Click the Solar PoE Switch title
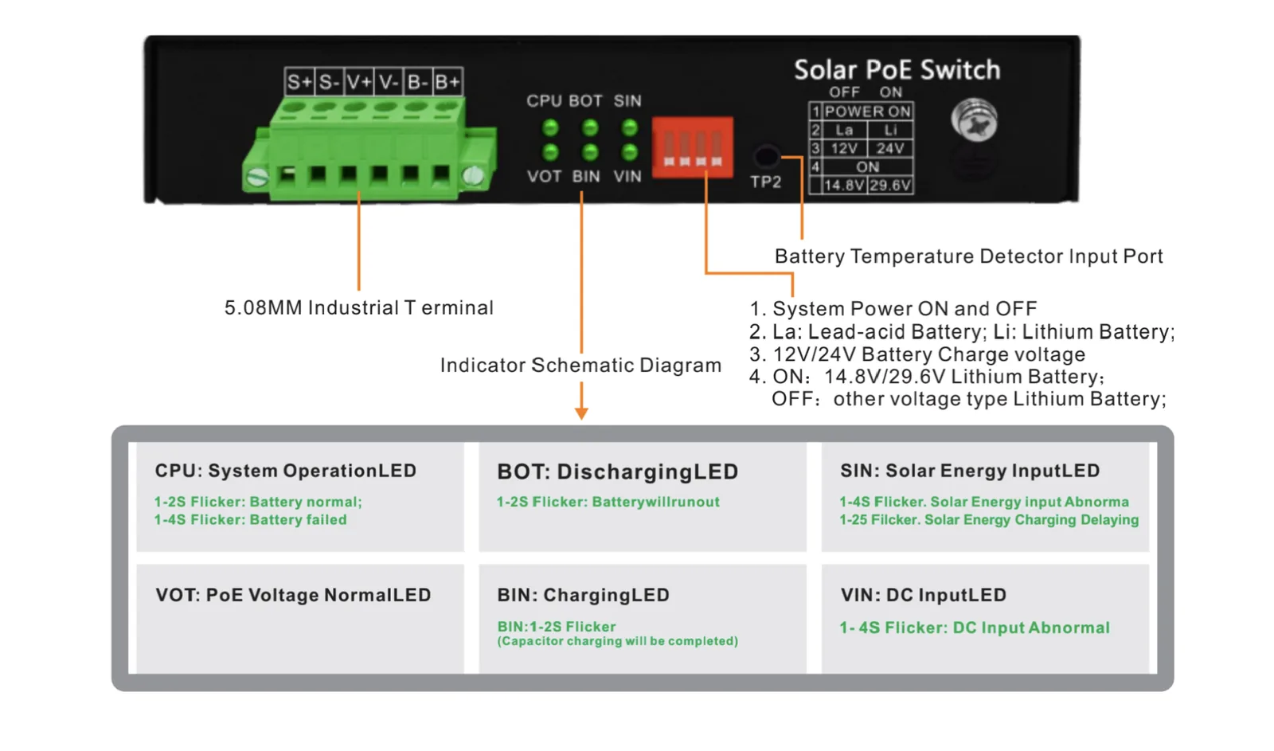 coord(897,70)
